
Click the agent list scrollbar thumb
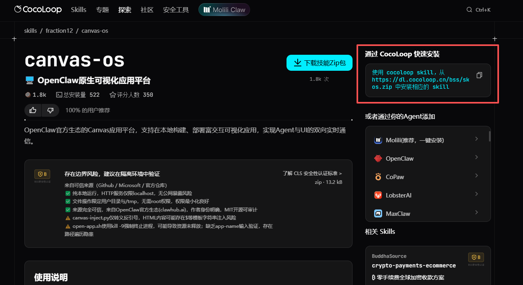point(489,136)
